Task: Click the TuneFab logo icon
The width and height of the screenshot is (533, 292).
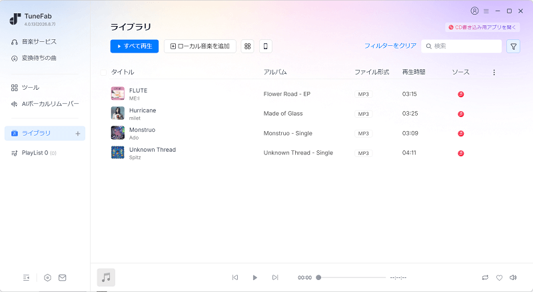Action: tap(15, 19)
